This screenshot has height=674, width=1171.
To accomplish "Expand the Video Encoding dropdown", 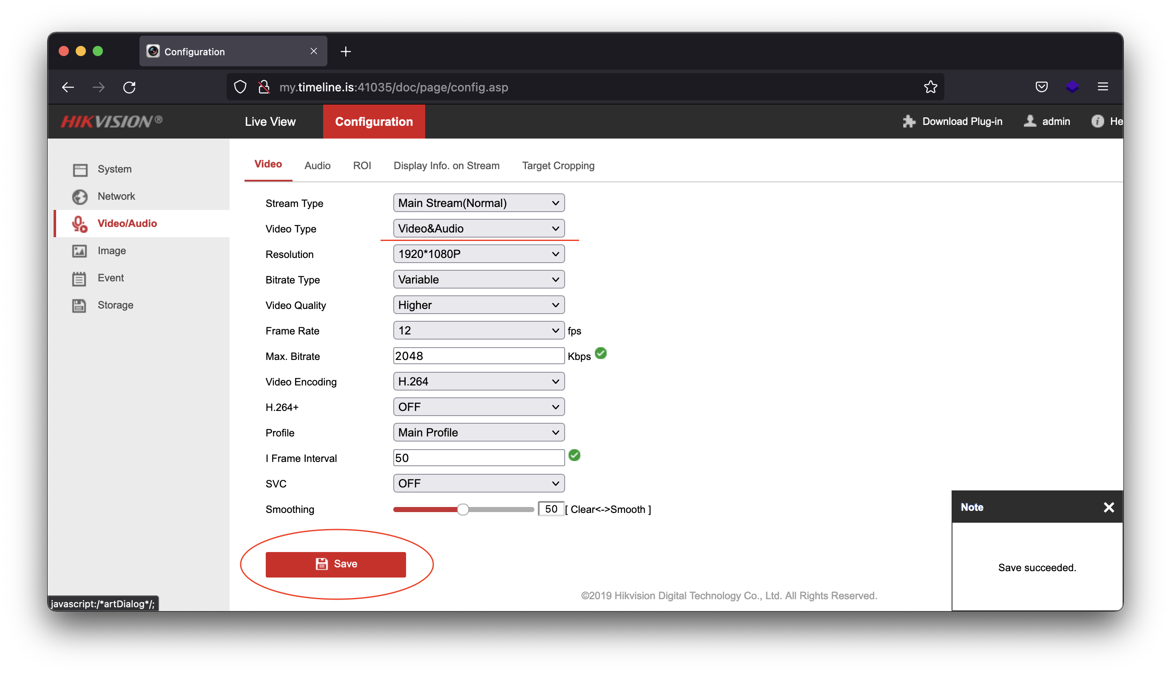I will [478, 382].
